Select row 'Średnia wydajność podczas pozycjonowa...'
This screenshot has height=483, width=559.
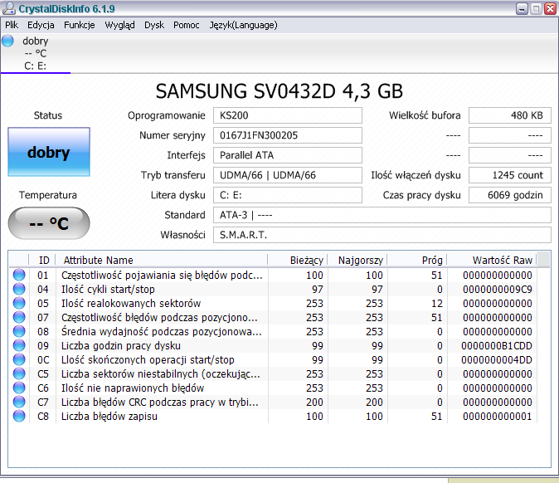(x=273, y=332)
